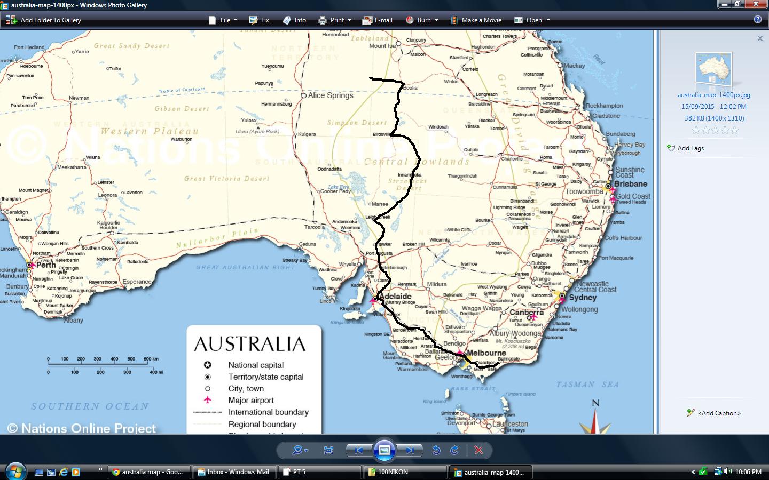This screenshot has width=769, height=480.
Task: Click Add Caption field
Action: click(x=719, y=413)
